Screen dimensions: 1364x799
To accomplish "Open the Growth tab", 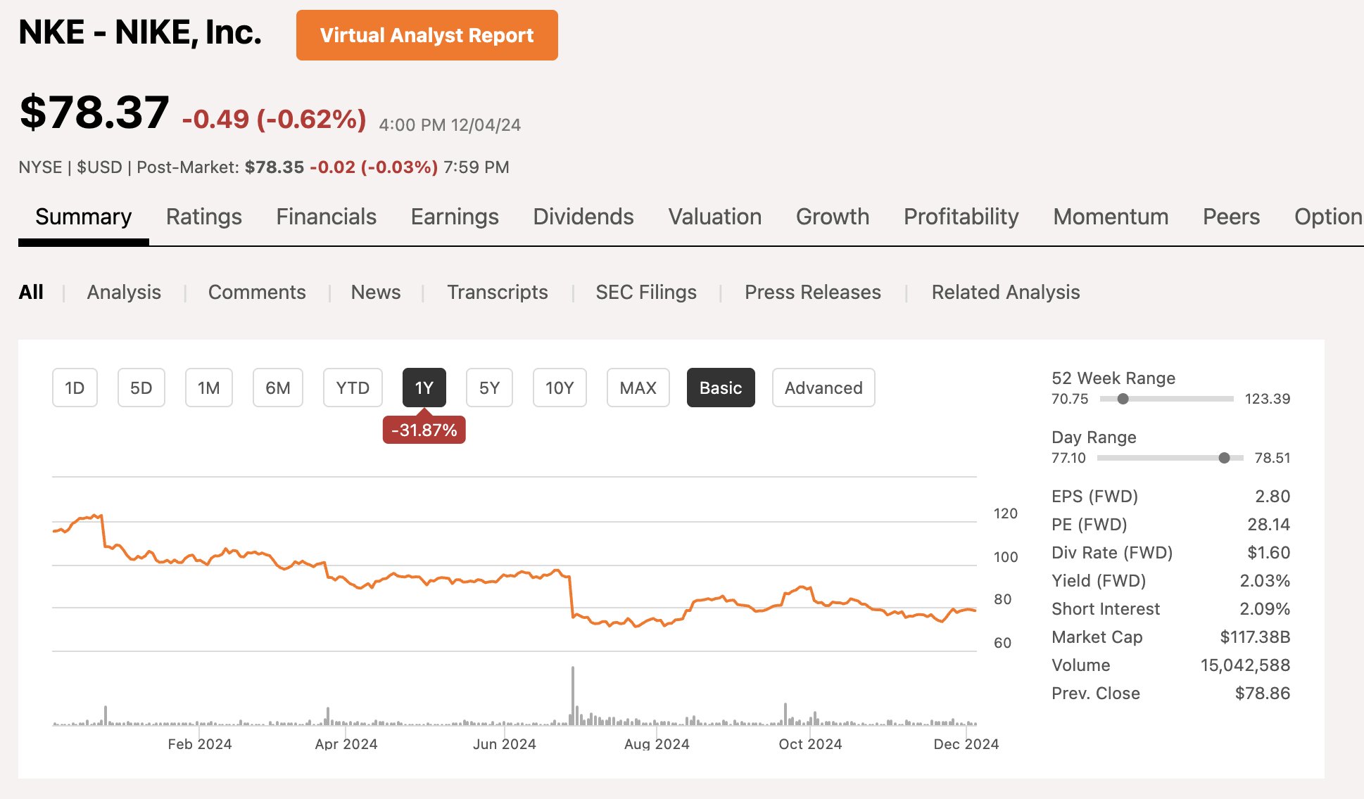I will 833,217.
